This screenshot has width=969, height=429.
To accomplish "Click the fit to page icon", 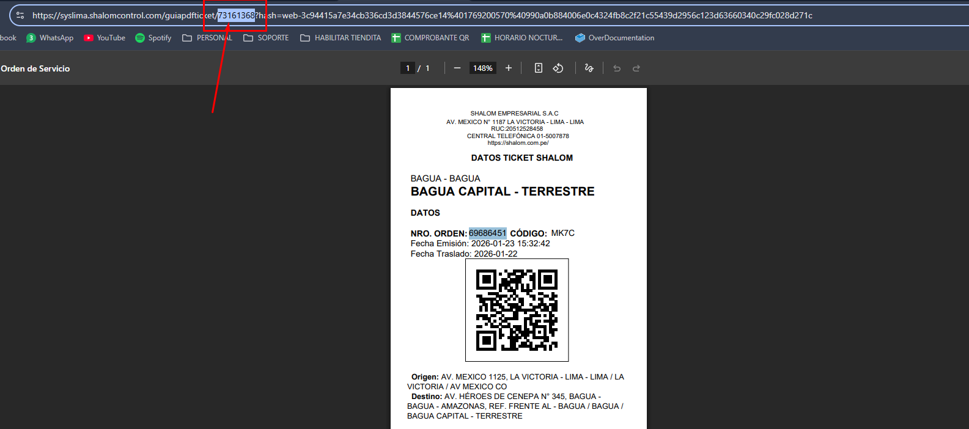I will click(x=538, y=68).
